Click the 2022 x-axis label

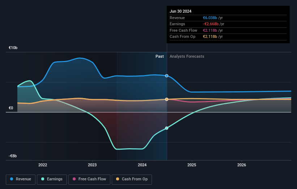(43, 165)
